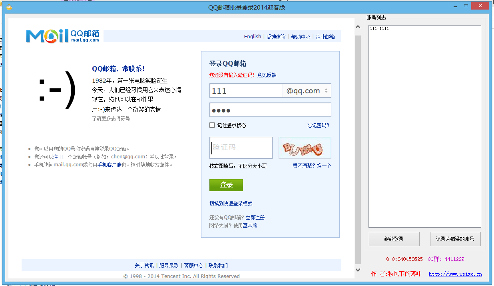
Task: Click the 登录QQ邮箱 heading
Action: coord(228,63)
